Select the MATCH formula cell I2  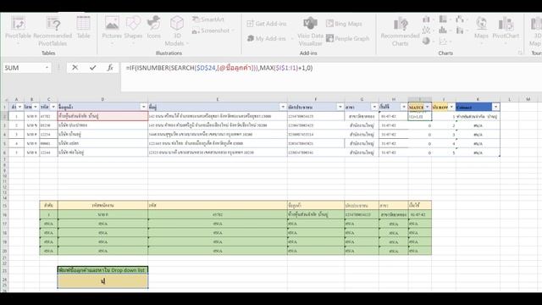(x=420, y=116)
